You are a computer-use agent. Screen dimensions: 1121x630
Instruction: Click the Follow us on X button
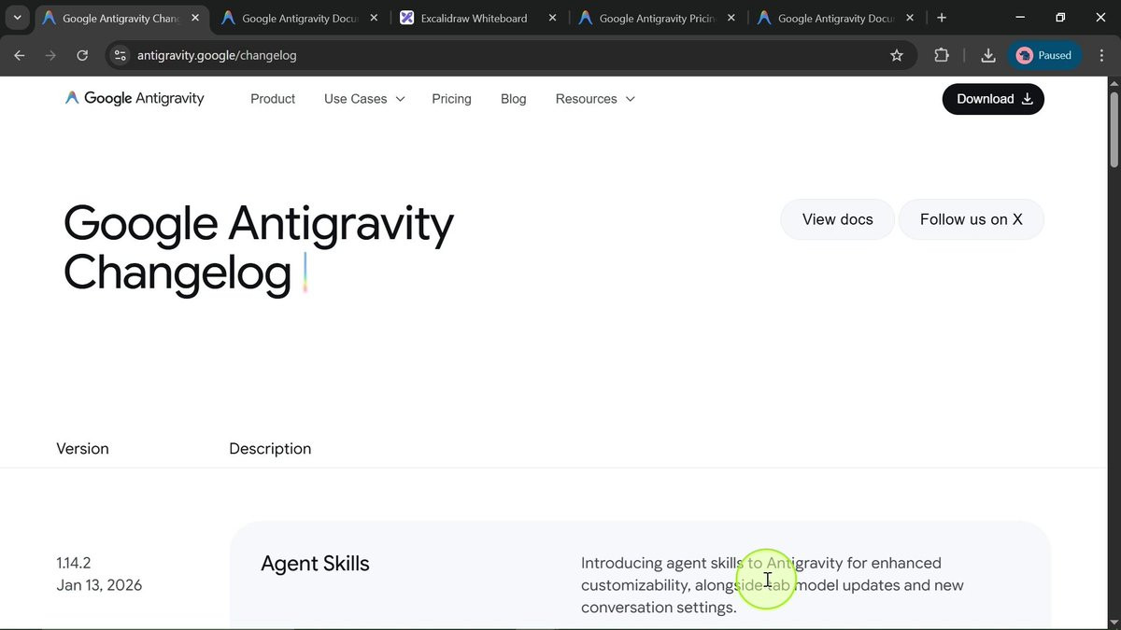coord(971,219)
